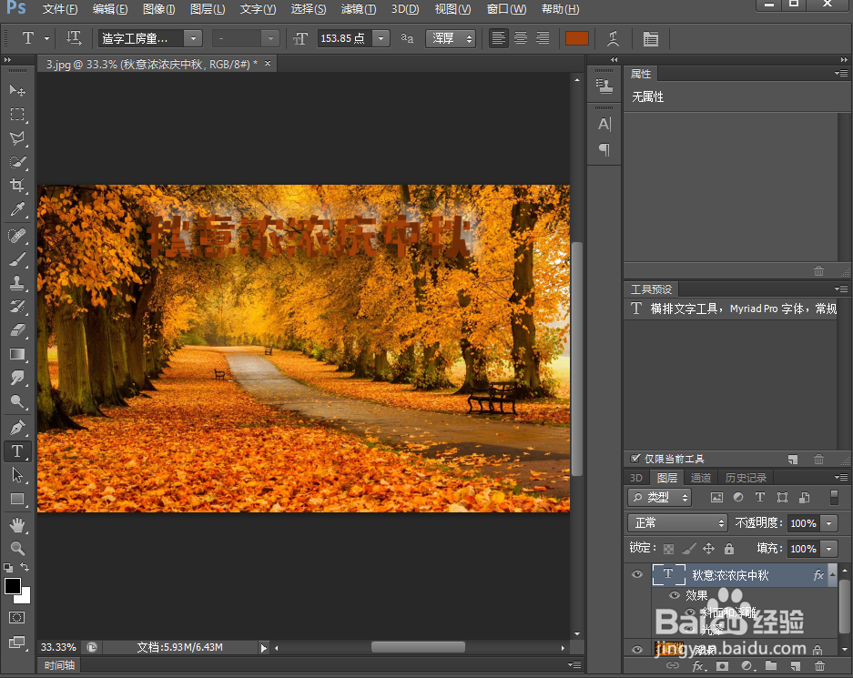Select the Eyedropper tool
The width and height of the screenshot is (853, 678).
pos(17,210)
